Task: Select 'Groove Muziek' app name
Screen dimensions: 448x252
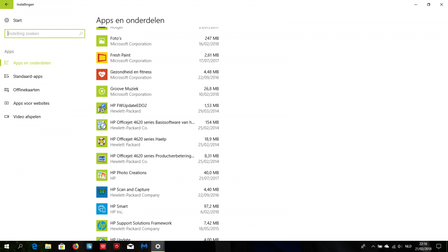Action: (x=124, y=89)
